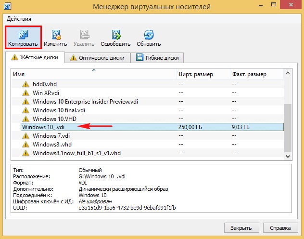
Task: Click the Изменить (Modify) disk icon
Action: tap(56, 35)
